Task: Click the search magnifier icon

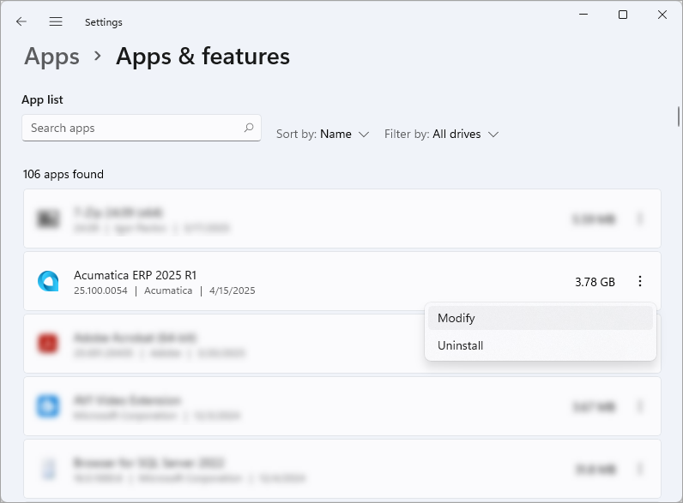Action: tap(249, 128)
